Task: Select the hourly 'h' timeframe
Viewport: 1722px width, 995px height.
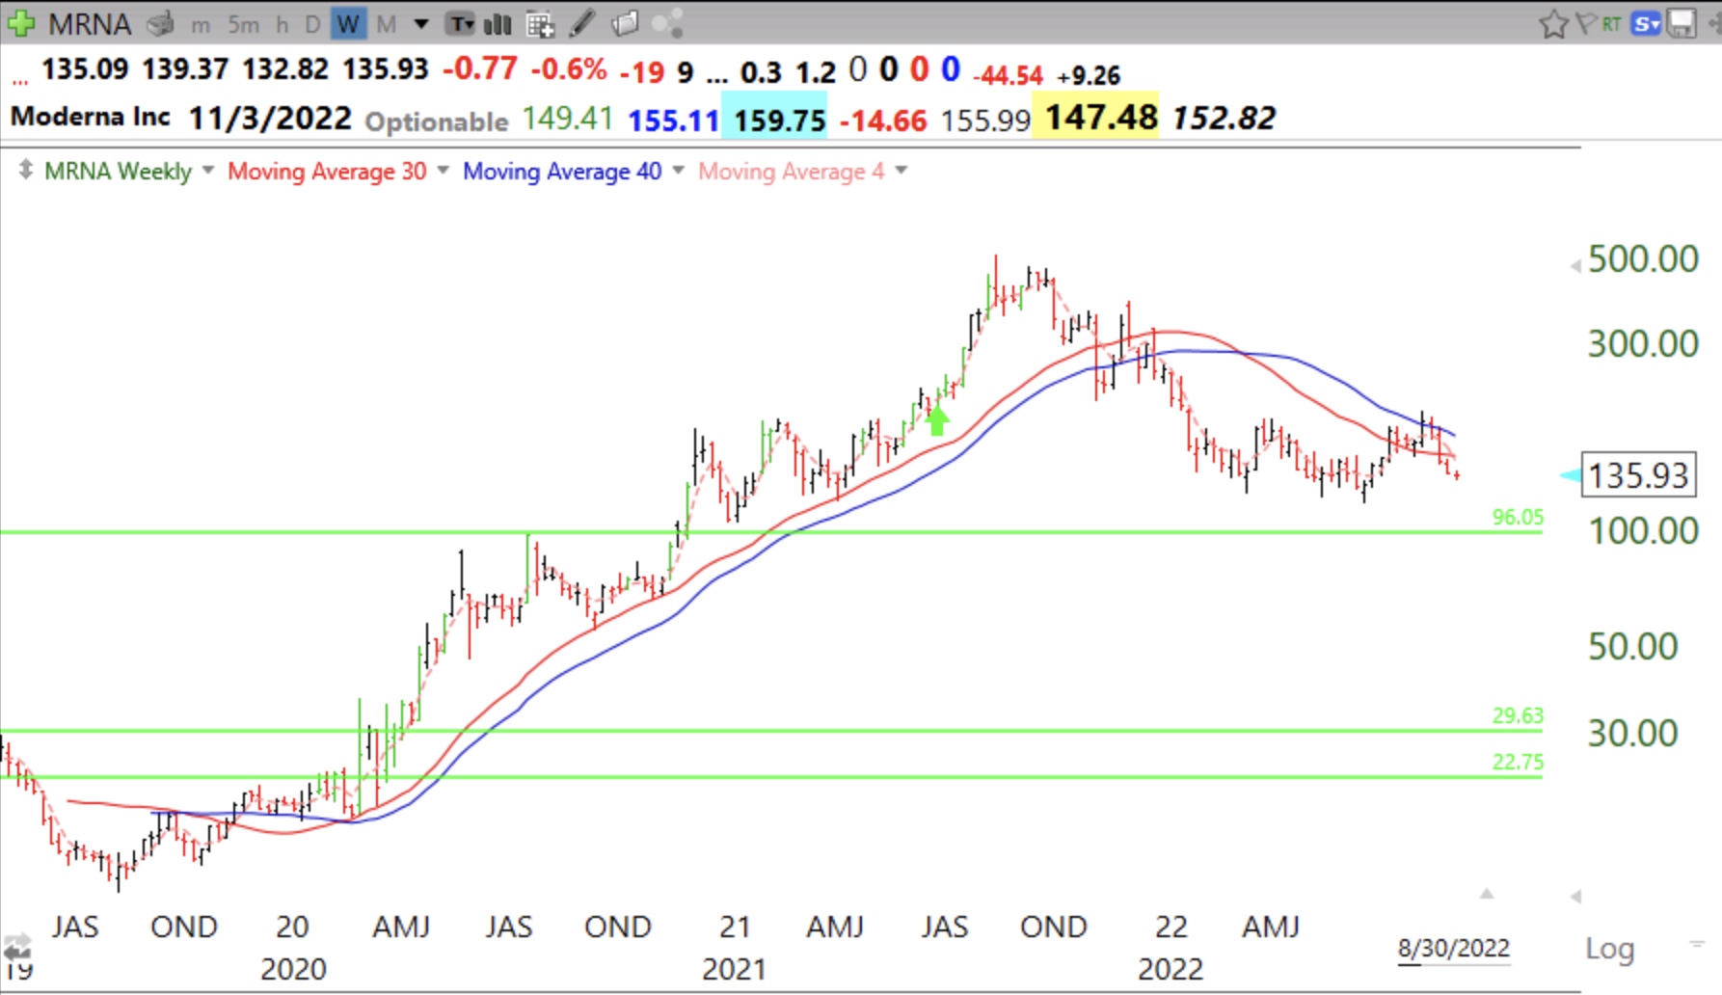Action: [x=283, y=24]
